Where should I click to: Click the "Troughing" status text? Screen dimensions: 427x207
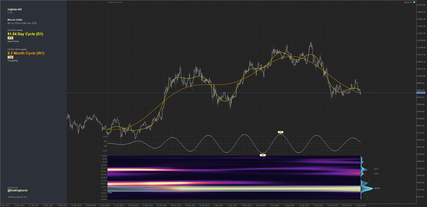[12, 61]
